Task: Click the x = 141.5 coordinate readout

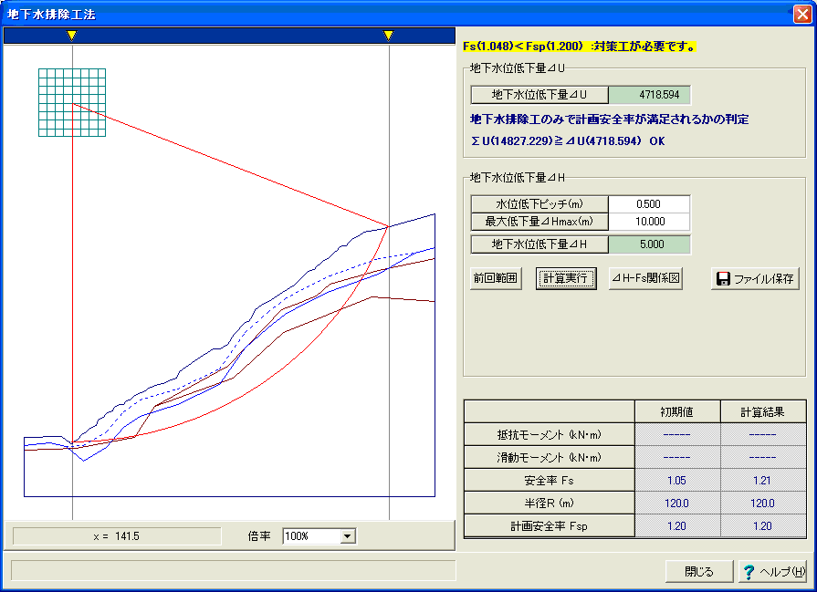Action: point(117,536)
